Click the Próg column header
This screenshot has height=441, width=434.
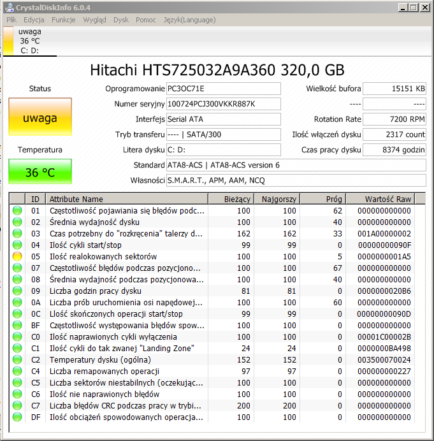pos(323,199)
